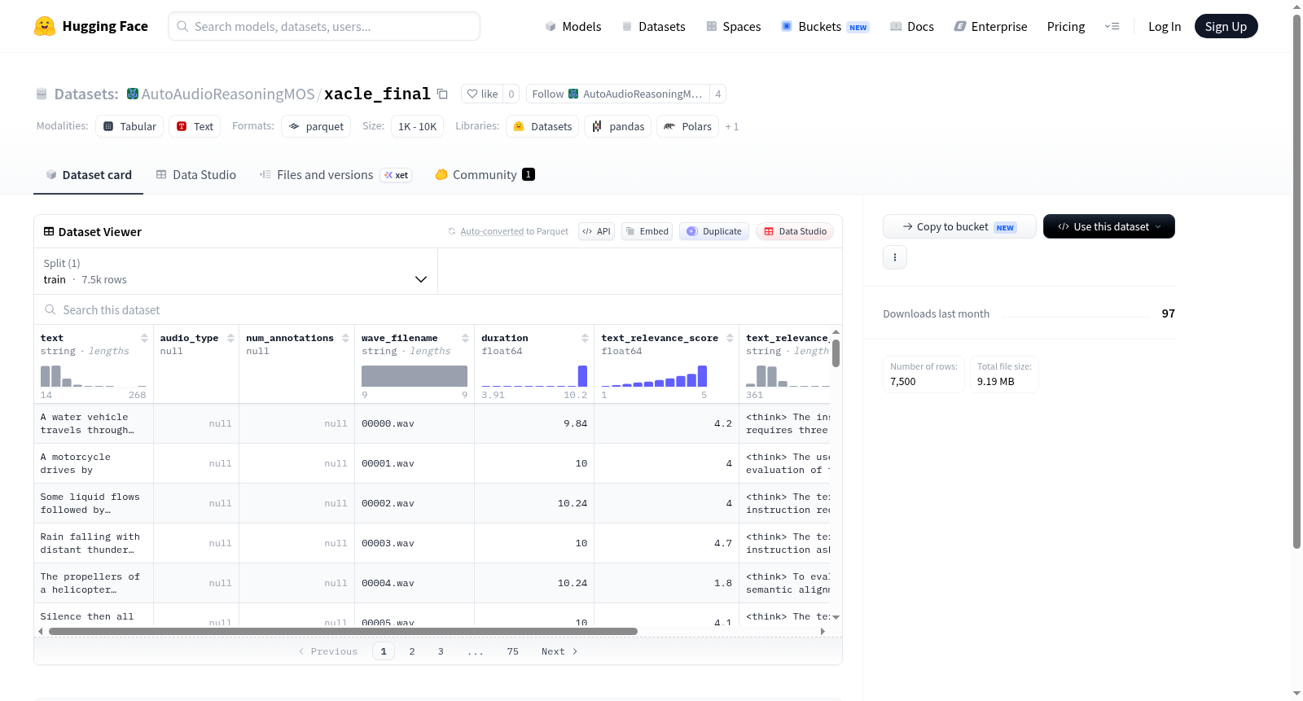Sort by the audio_type column
This screenshot has height=701, width=1303.
(230, 338)
